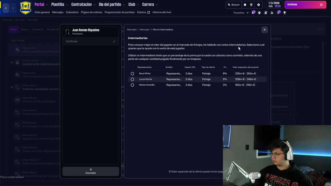The height and width of the screenshot is (186, 331).
Task: Open the Vista general tab
Action: (42, 12)
